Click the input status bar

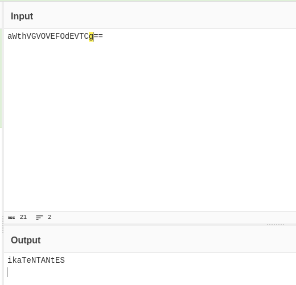tap(150, 218)
